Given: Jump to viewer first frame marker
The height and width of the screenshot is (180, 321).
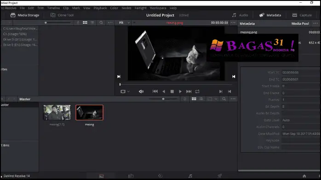Looking at the screenshot, I should 119,76.
